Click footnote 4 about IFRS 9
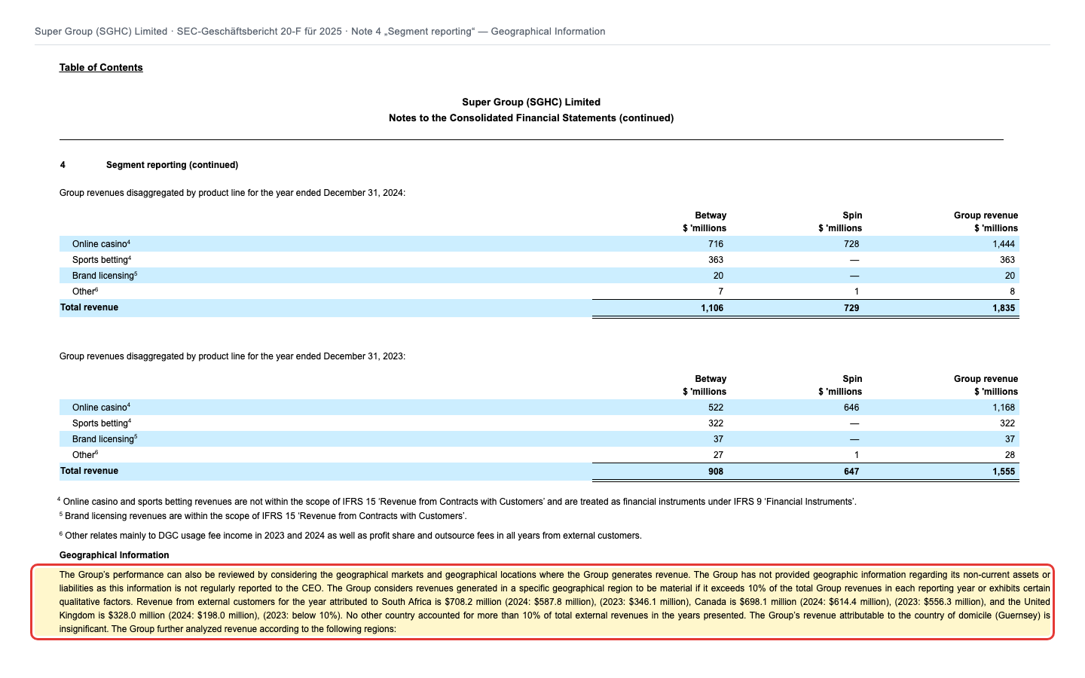Viewport: 1085px width, 678px height. [457, 502]
